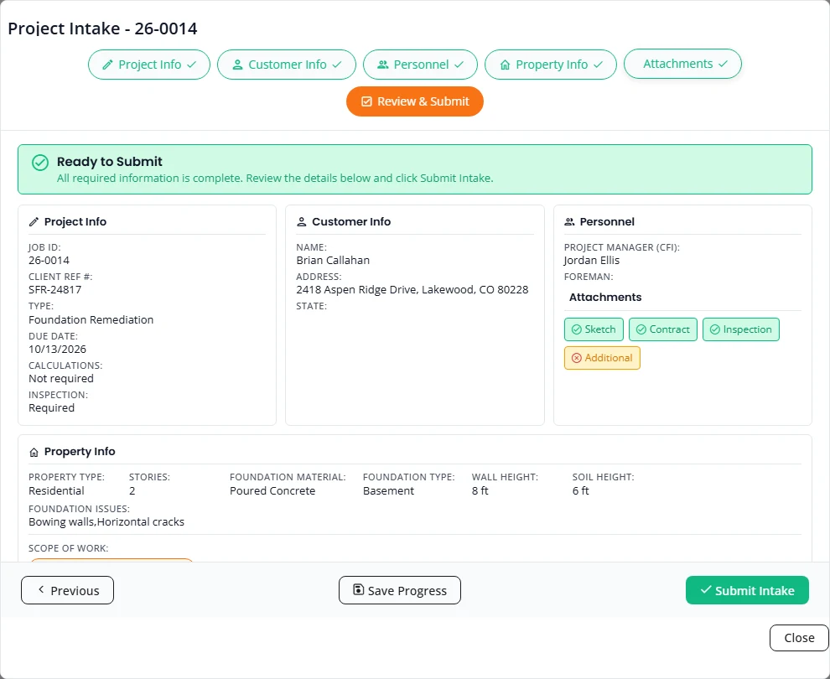Viewport: 830px width, 679px height.
Task: Click the checkmark on the Personnel tab
Action: [459, 65]
